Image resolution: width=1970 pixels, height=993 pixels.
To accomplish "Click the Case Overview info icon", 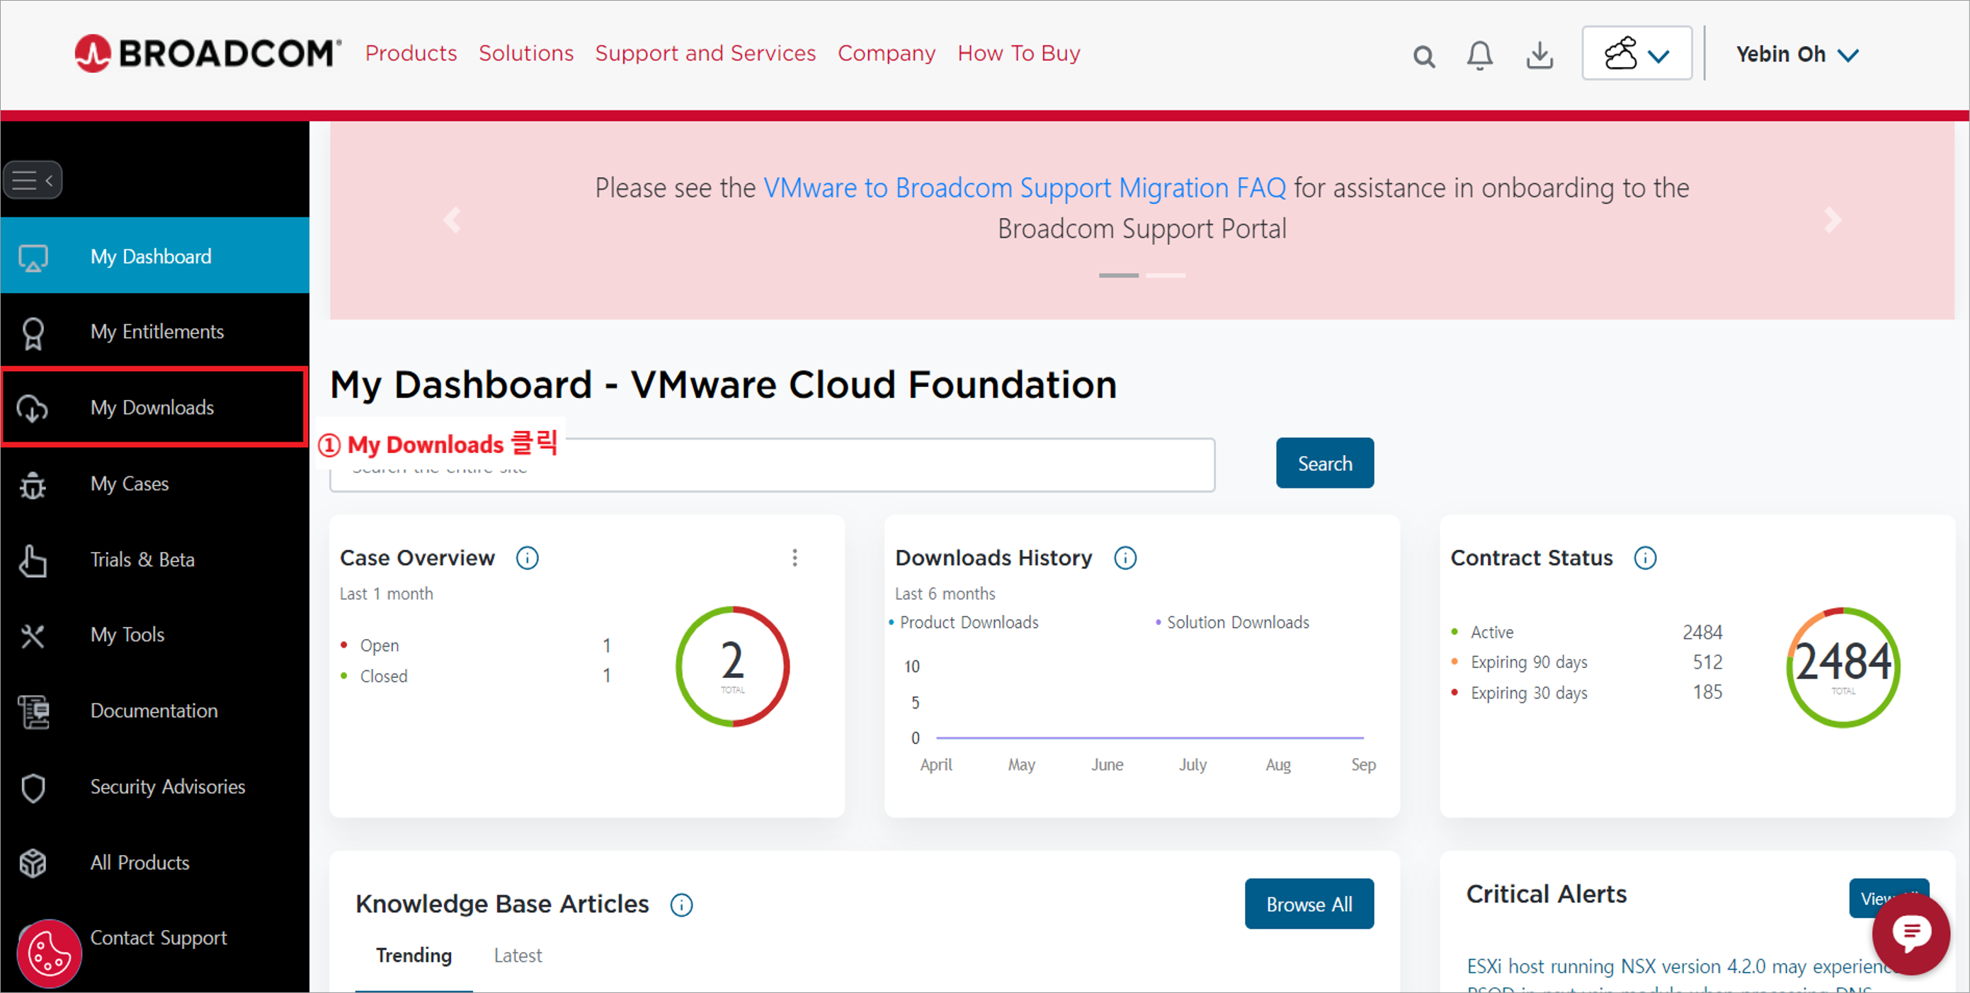I will (x=527, y=558).
